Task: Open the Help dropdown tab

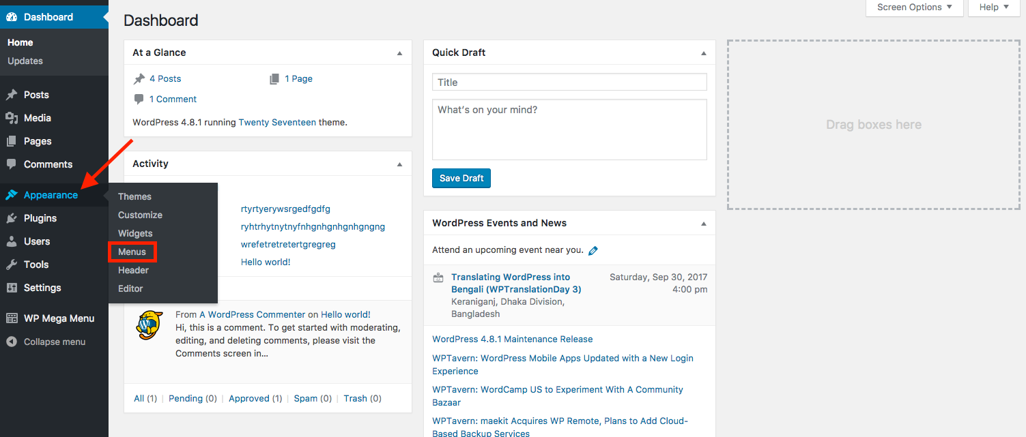Action: click(x=994, y=7)
